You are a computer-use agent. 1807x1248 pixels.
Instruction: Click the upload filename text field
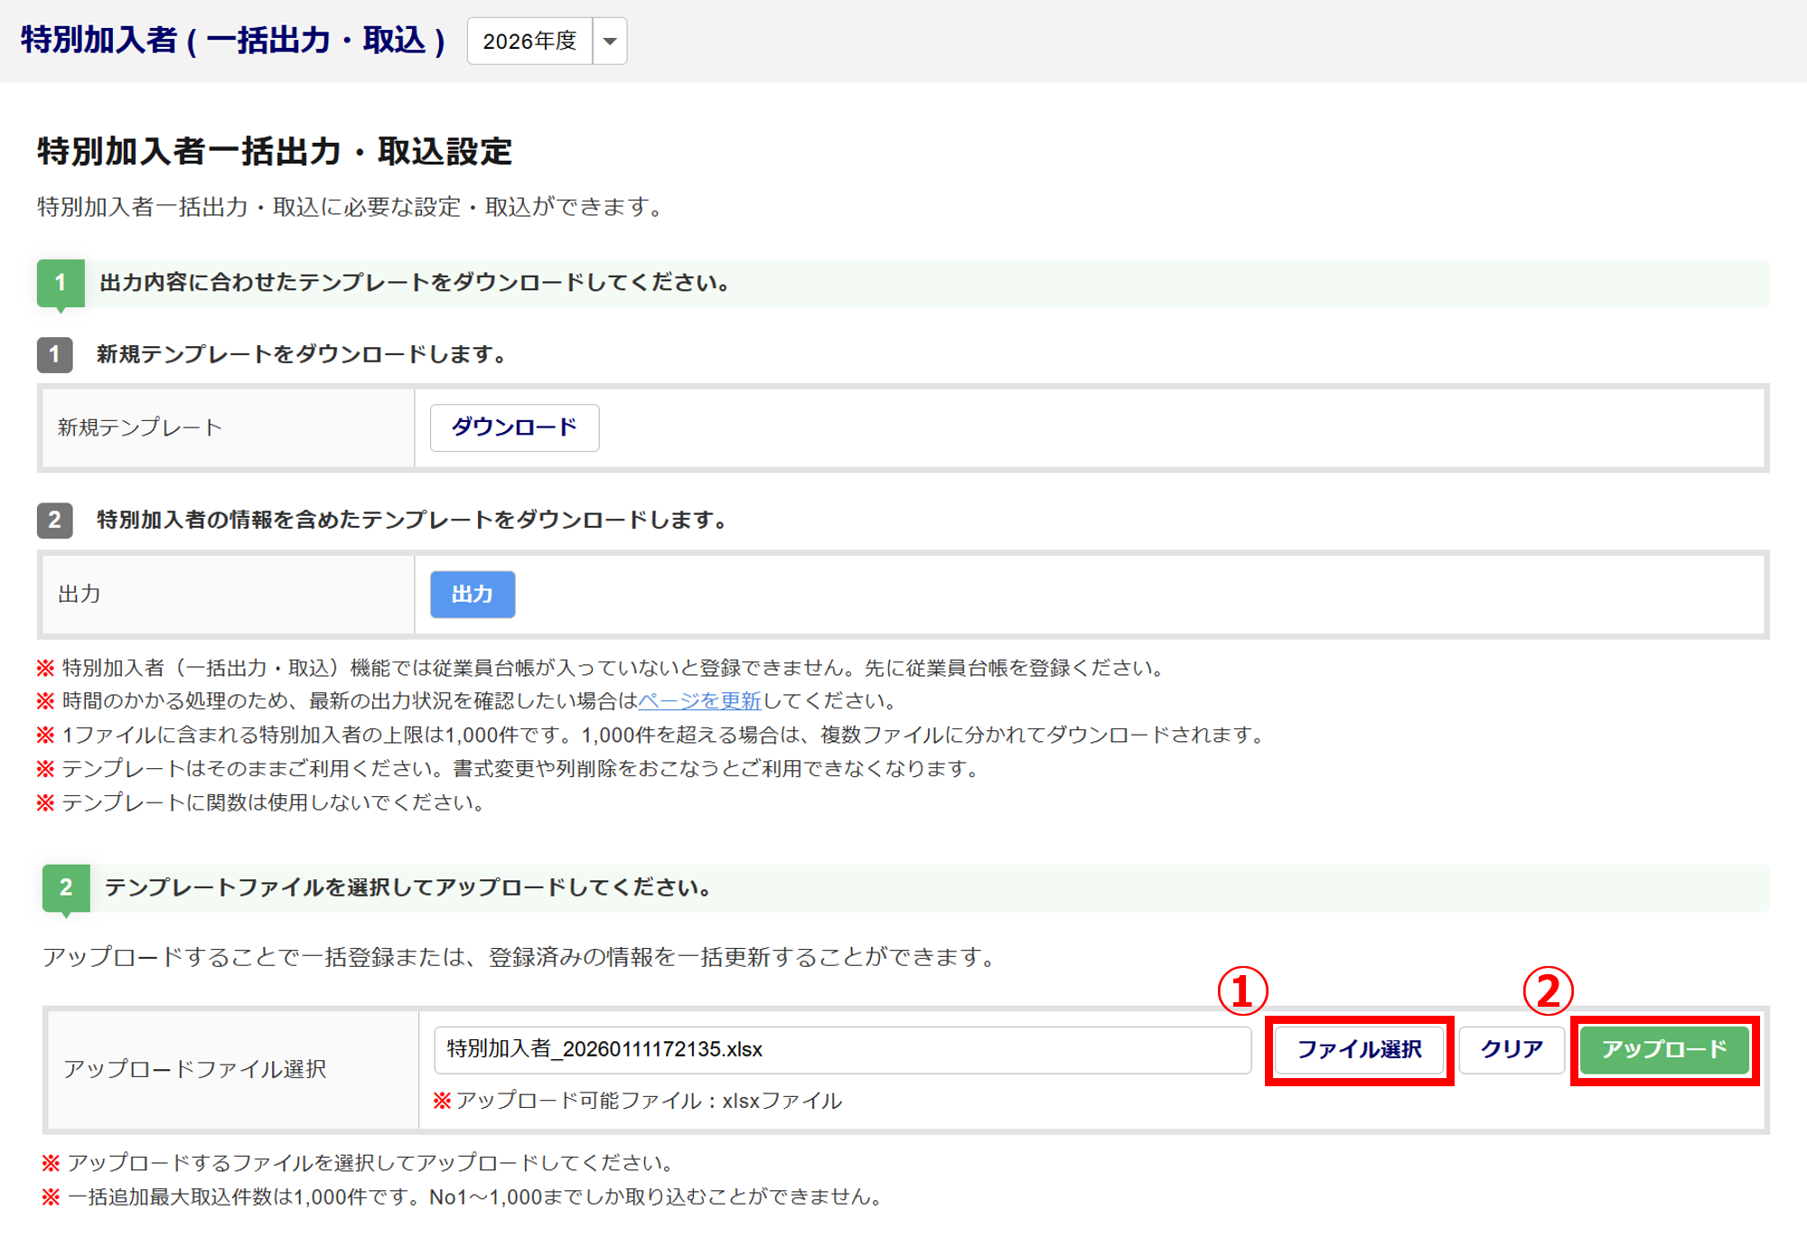coord(842,1049)
